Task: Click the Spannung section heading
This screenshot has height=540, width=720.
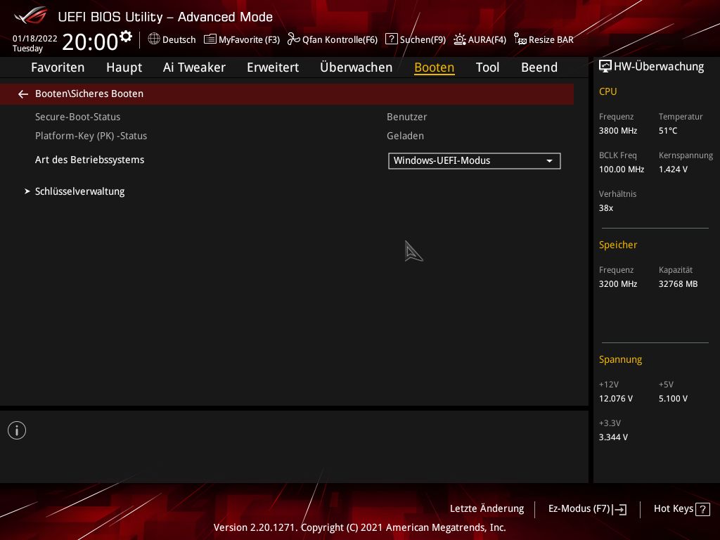Action: [620, 359]
